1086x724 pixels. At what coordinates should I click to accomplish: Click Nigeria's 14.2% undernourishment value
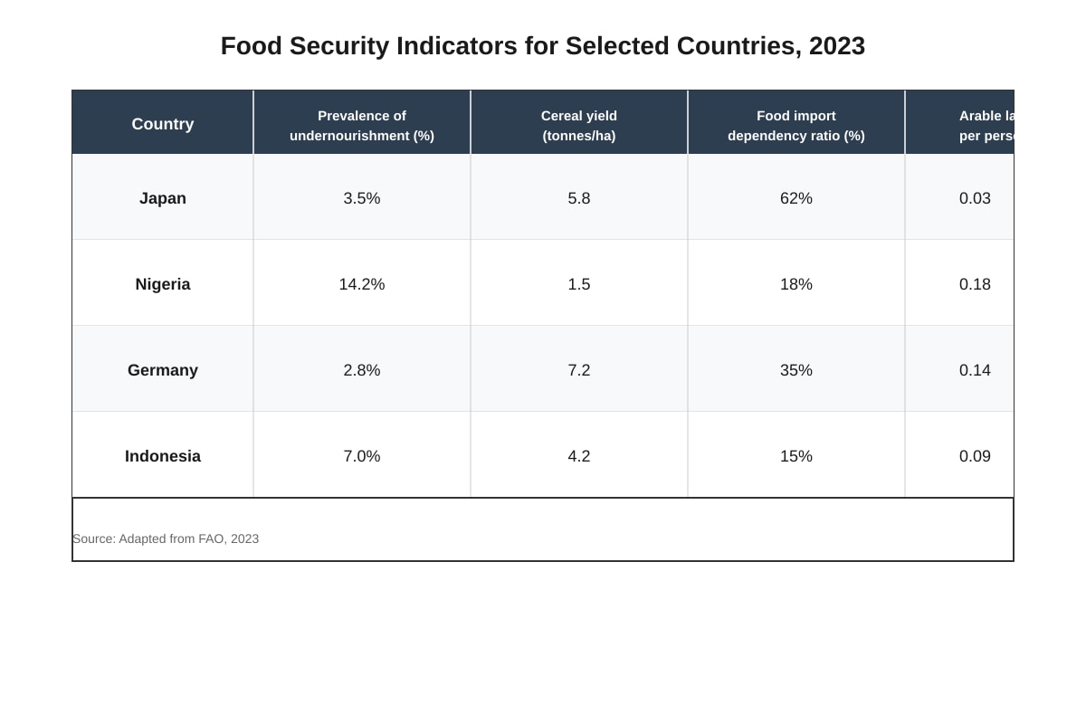(362, 284)
